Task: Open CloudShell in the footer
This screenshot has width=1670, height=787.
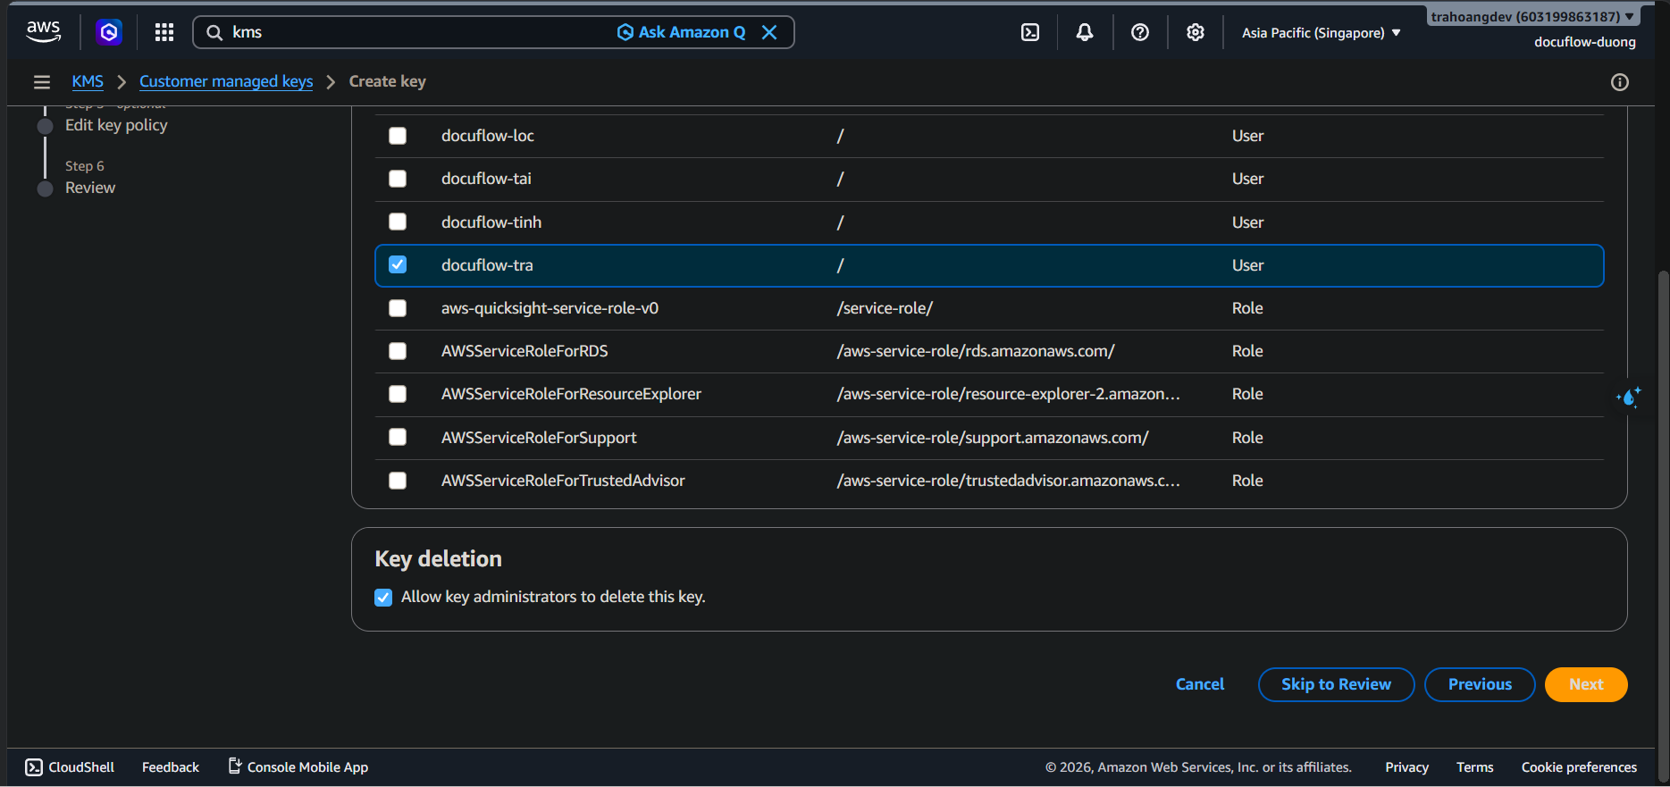Action: pyautogui.click(x=70, y=767)
